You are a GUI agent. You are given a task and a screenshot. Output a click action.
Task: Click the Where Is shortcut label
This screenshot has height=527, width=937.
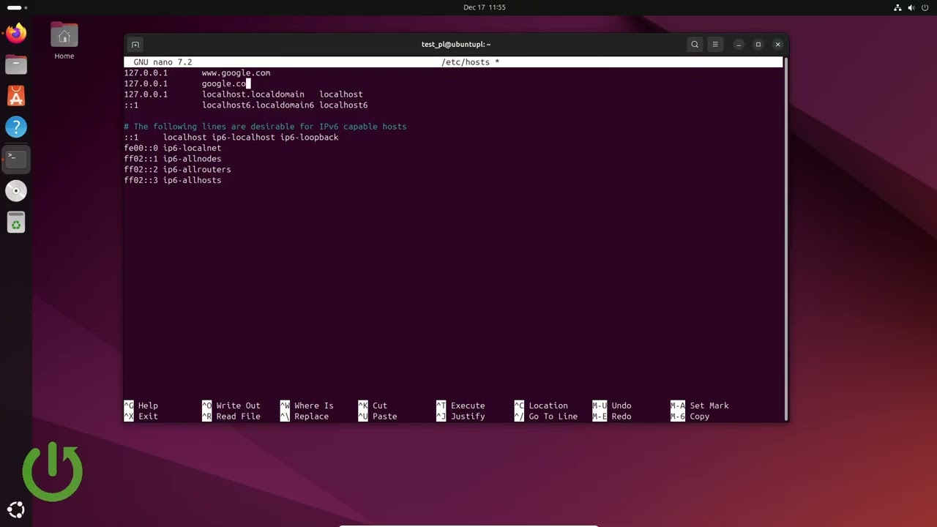313,405
